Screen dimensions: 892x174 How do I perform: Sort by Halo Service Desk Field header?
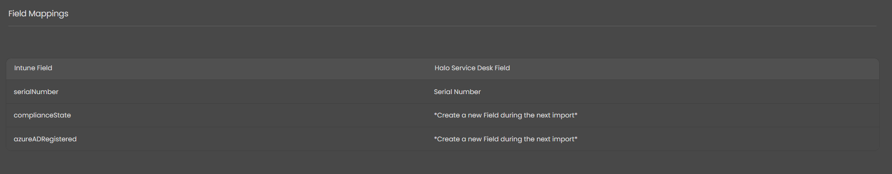472,68
